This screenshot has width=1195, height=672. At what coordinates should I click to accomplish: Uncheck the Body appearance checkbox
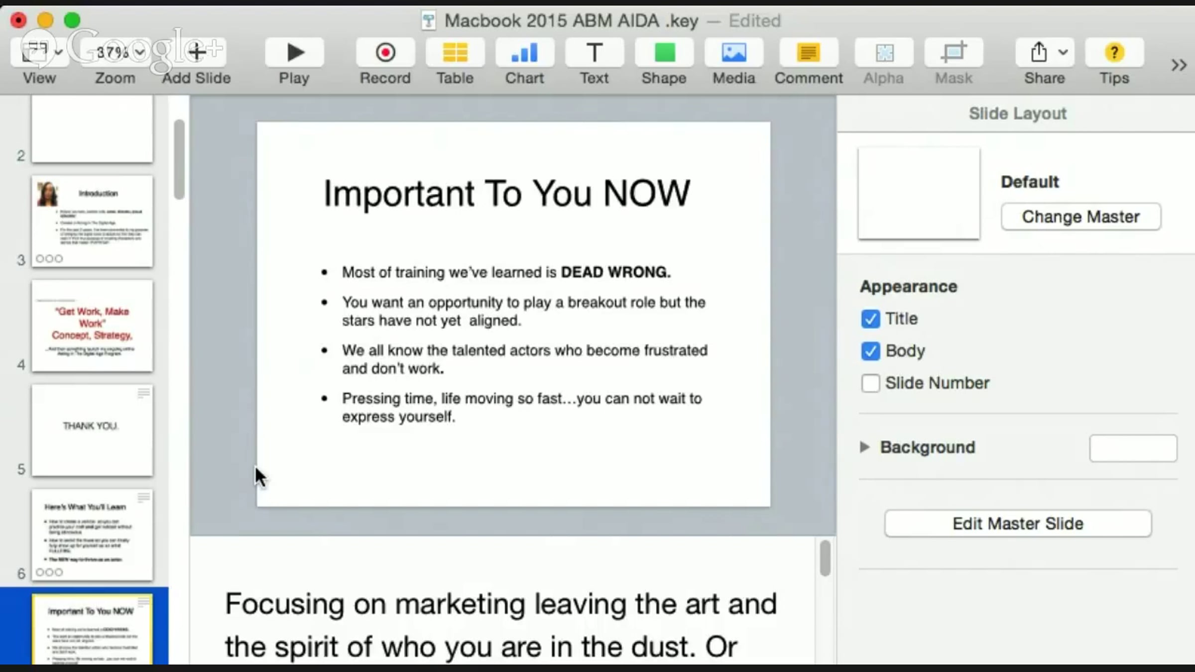click(870, 351)
